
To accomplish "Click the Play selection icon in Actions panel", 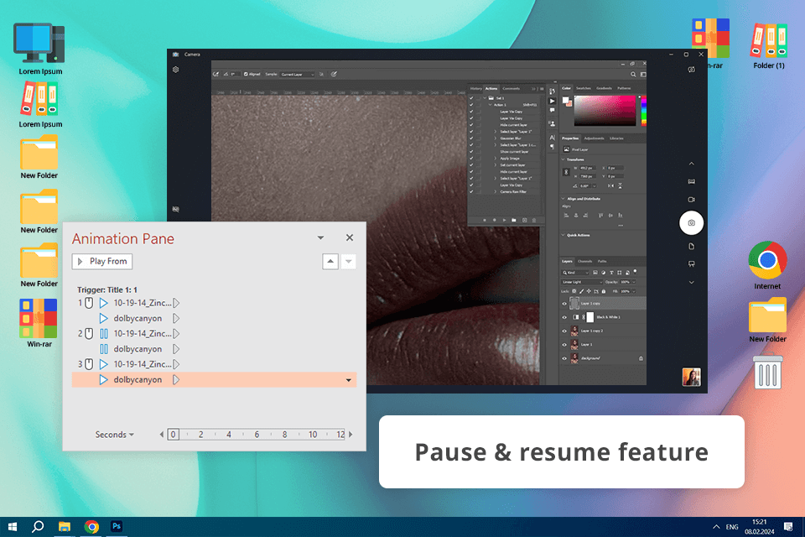I will click(x=504, y=220).
